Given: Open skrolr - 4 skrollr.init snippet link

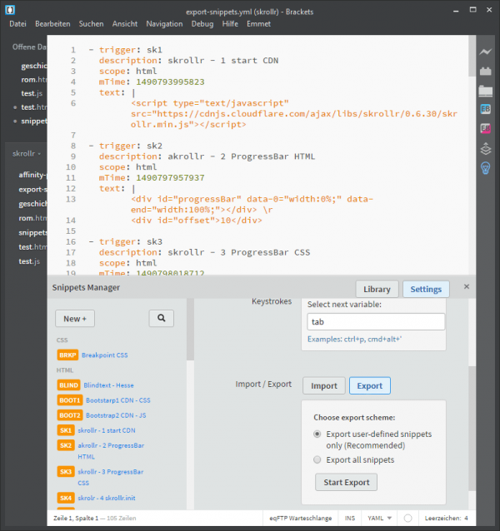Looking at the screenshot, I should pyautogui.click(x=107, y=498).
